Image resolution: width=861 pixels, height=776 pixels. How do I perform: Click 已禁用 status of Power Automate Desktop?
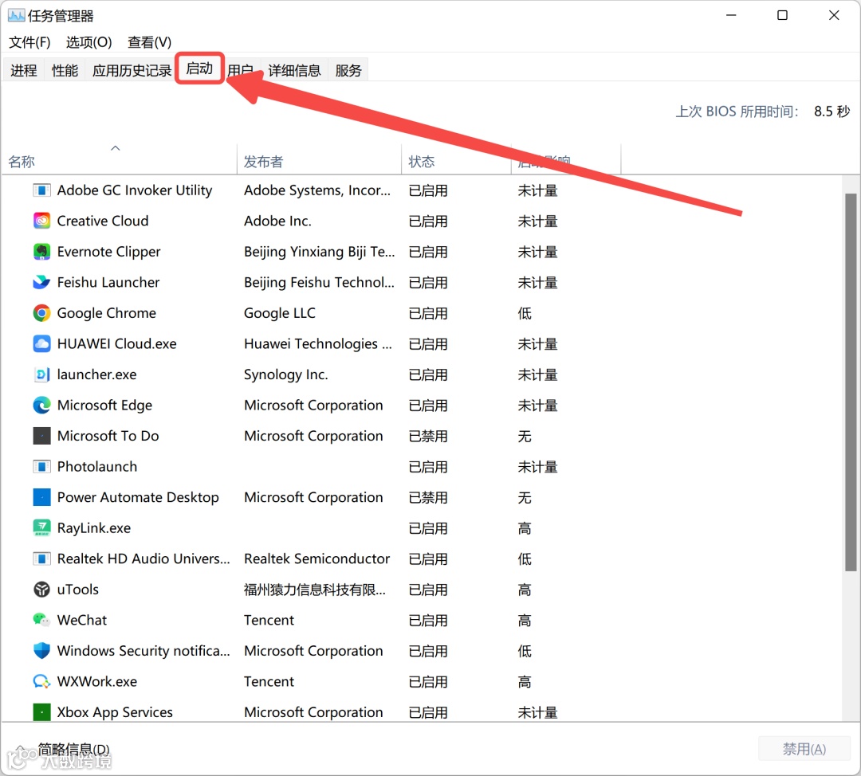tap(428, 498)
